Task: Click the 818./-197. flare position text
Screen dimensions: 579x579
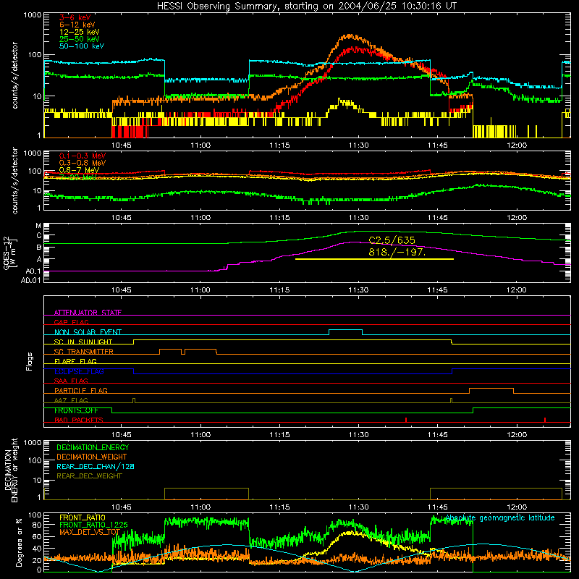Action: point(397,252)
